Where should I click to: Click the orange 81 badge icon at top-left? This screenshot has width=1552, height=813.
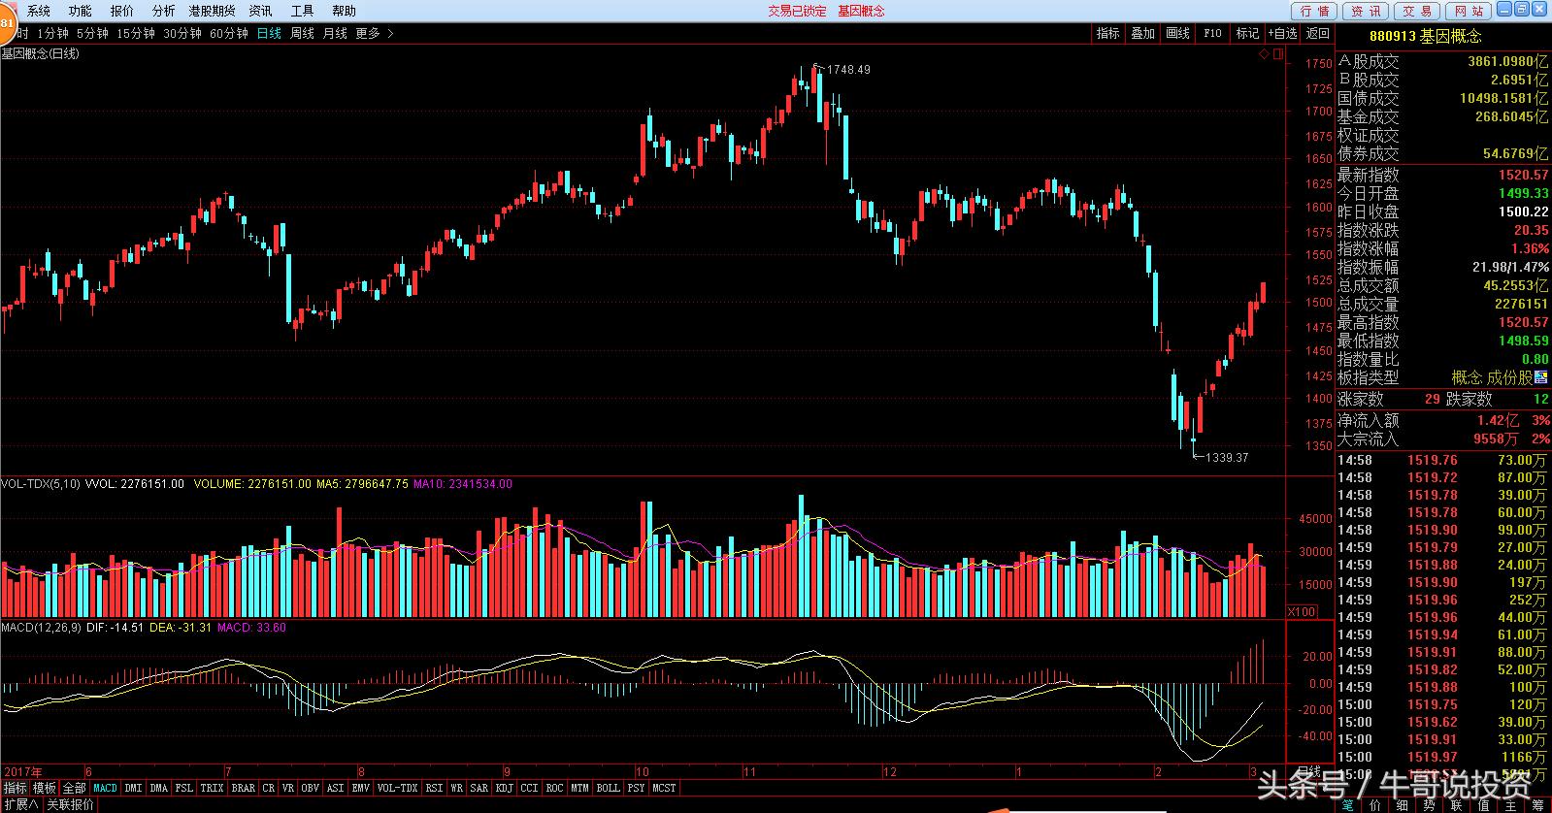(7, 21)
